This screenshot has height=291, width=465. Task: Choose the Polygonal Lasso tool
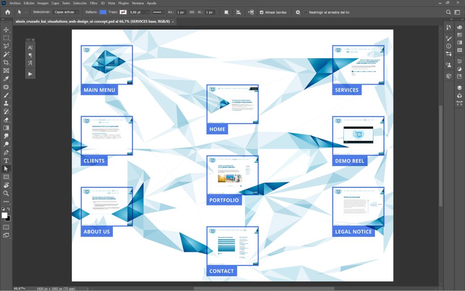[x=6, y=46]
